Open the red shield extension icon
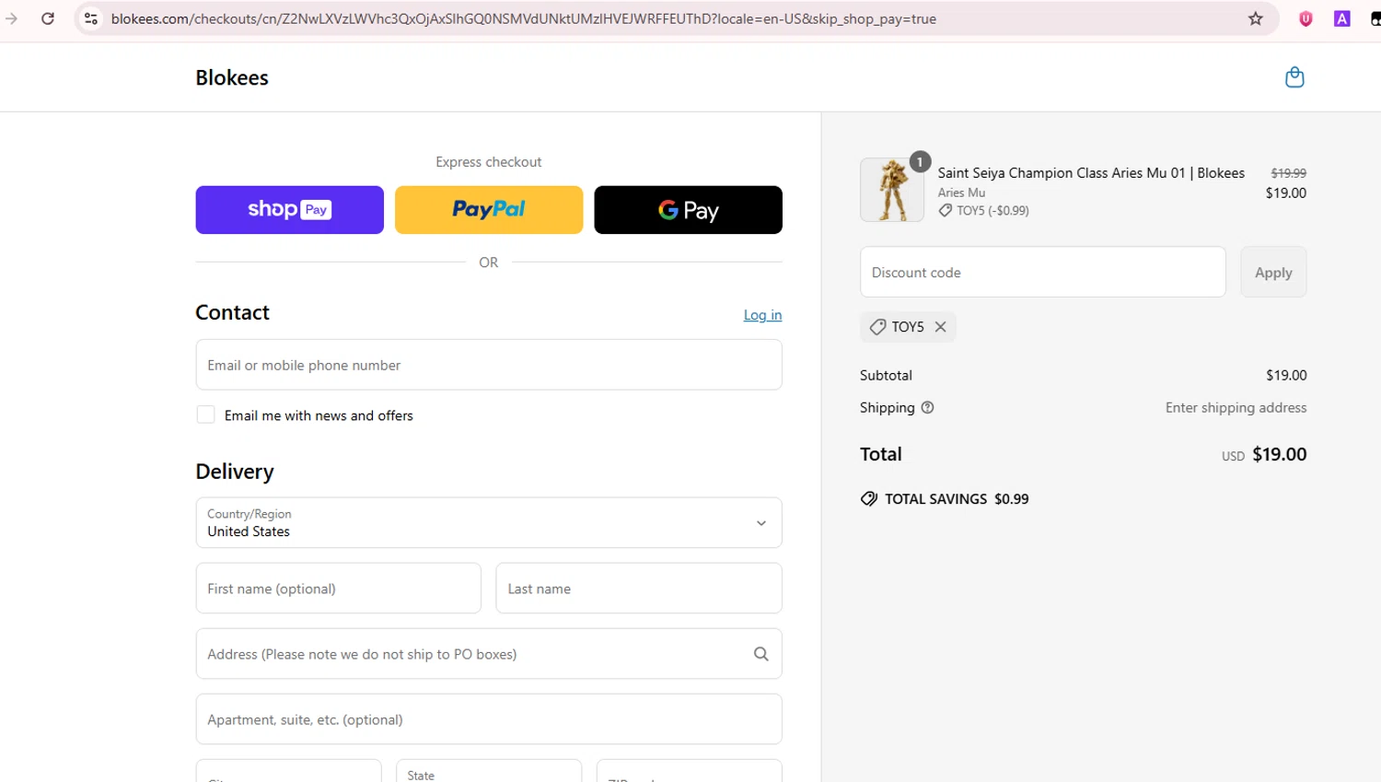This screenshot has width=1381, height=782. [1306, 18]
